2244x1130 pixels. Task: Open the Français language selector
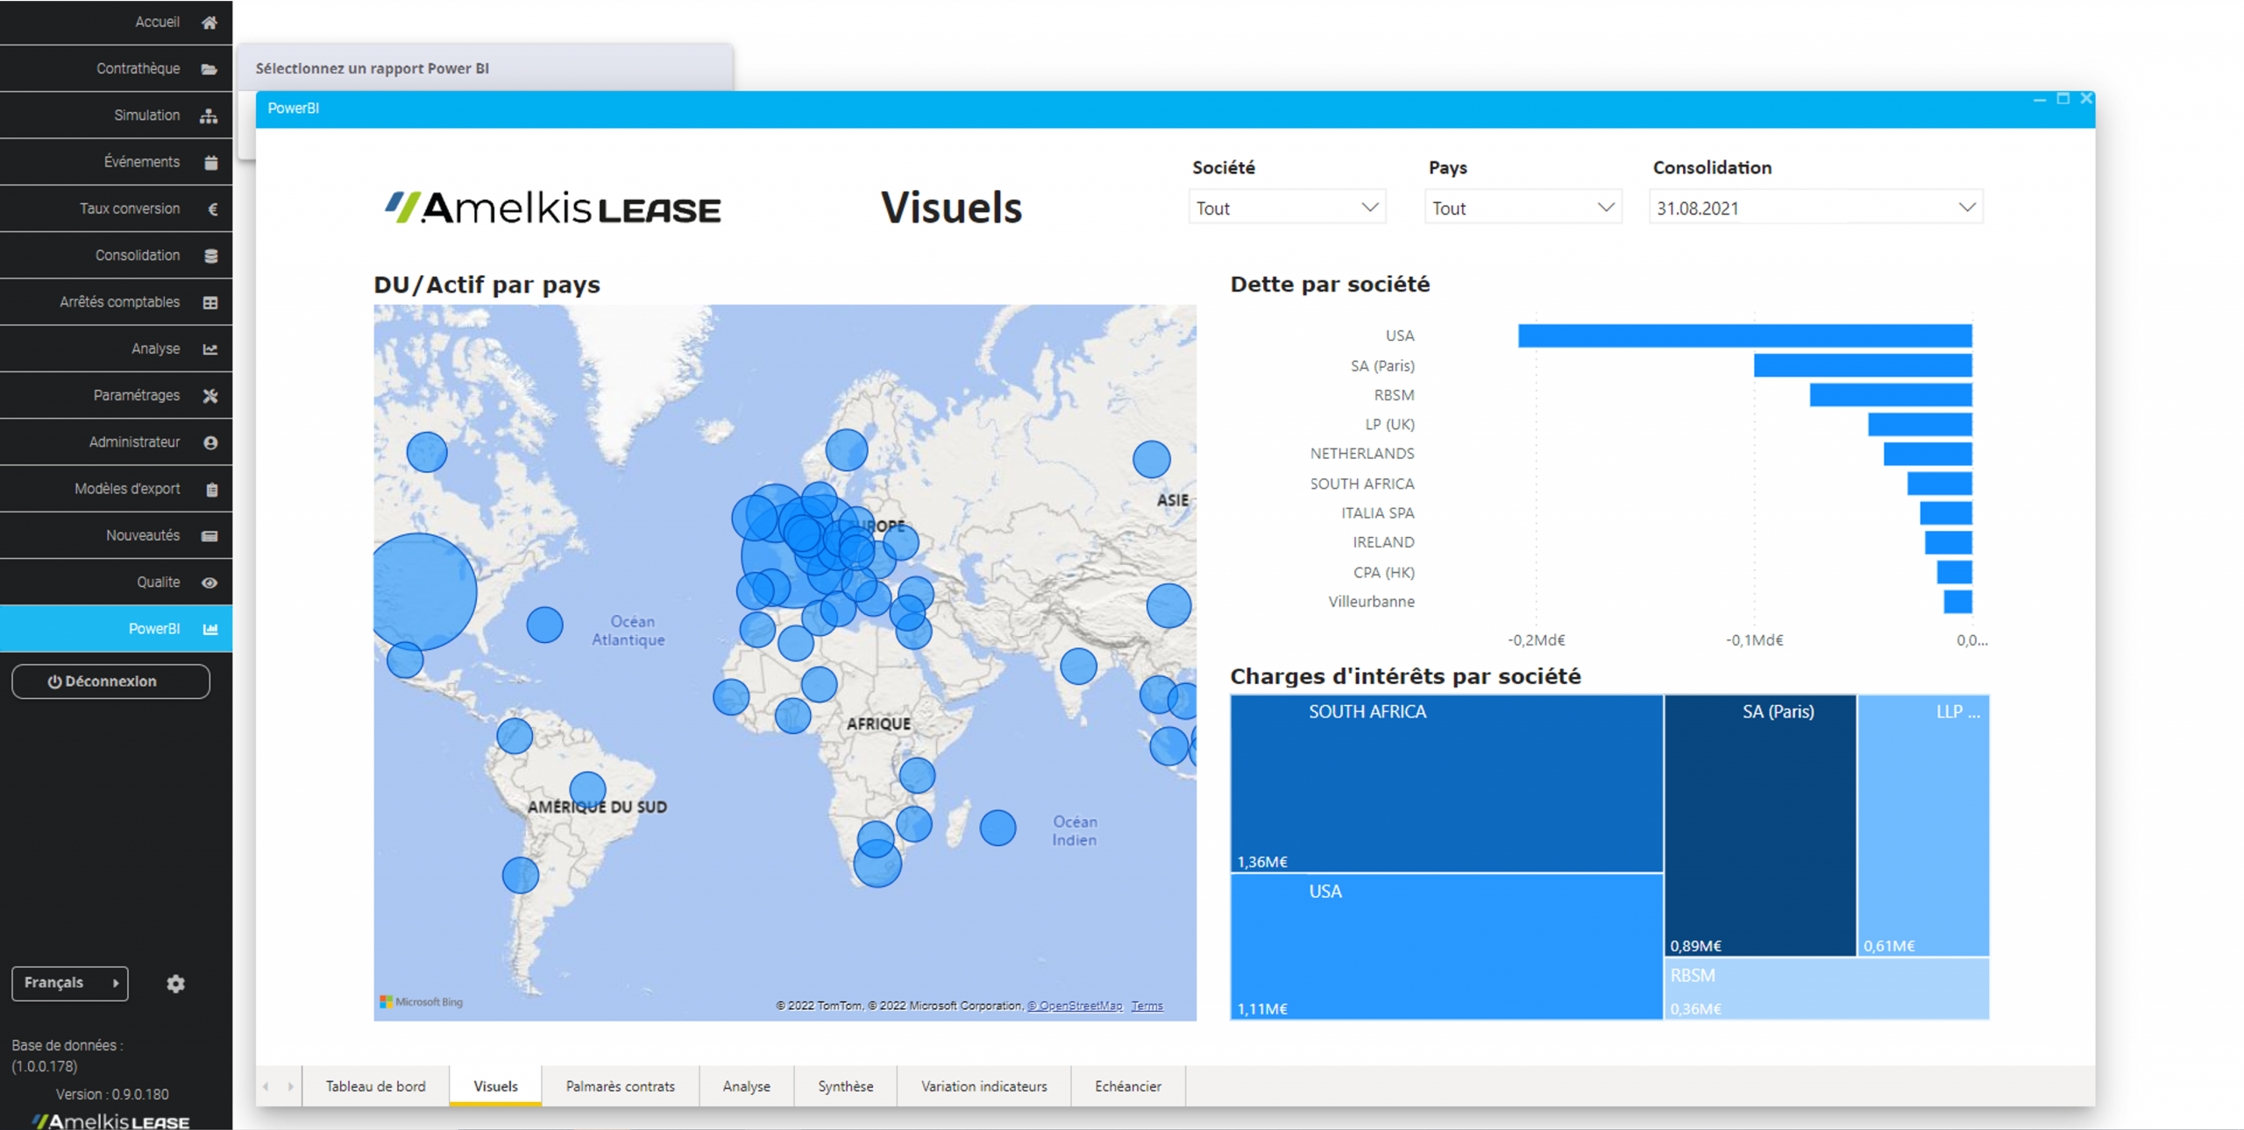pyautogui.click(x=70, y=983)
